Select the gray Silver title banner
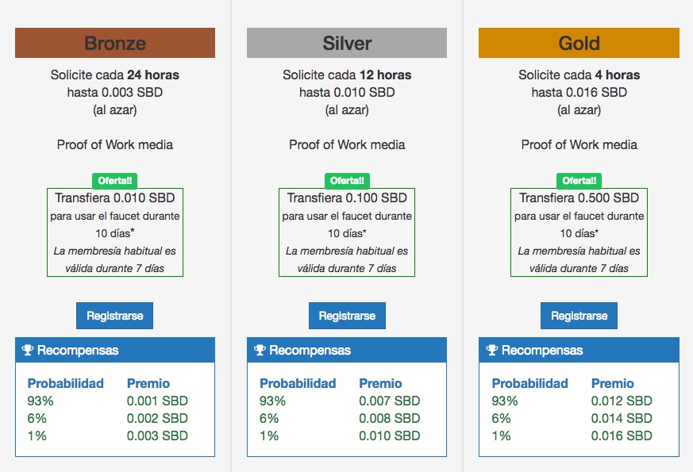This screenshot has width=693, height=472. [347, 43]
